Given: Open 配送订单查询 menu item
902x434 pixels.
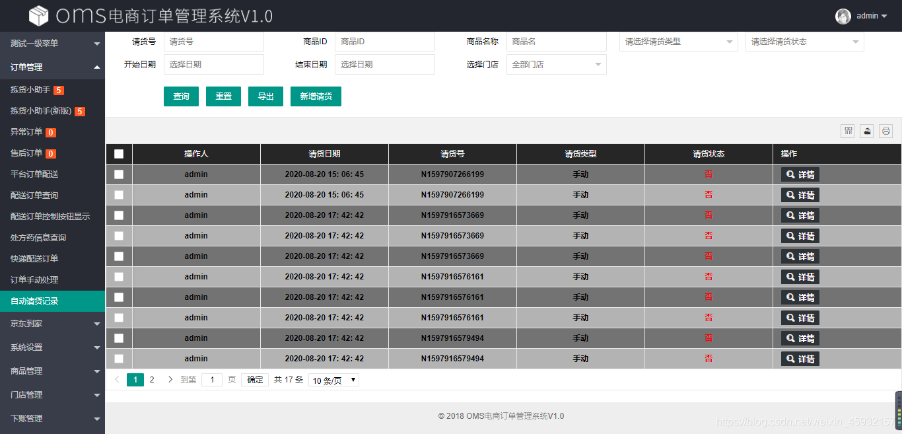Looking at the screenshot, I should pyautogui.click(x=52, y=196).
